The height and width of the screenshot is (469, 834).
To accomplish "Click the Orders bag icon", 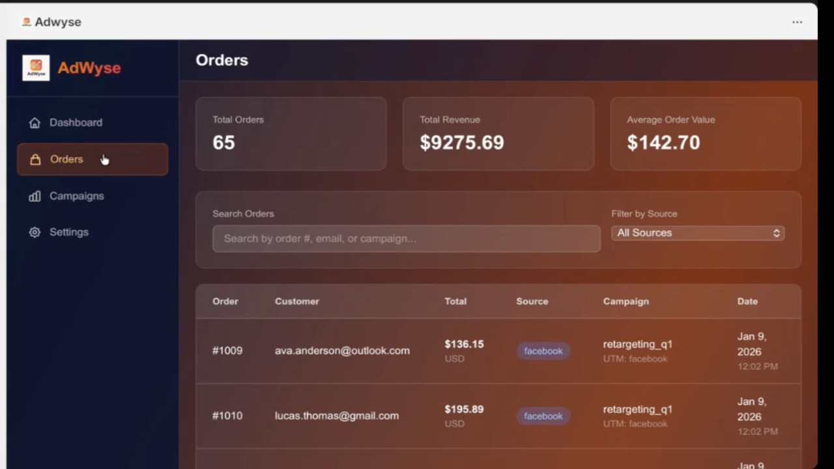I will (x=35, y=160).
